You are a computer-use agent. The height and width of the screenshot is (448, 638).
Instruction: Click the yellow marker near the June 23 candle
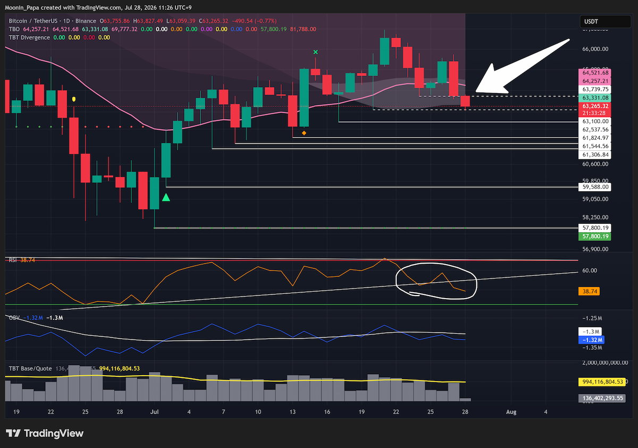click(x=73, y=99)
